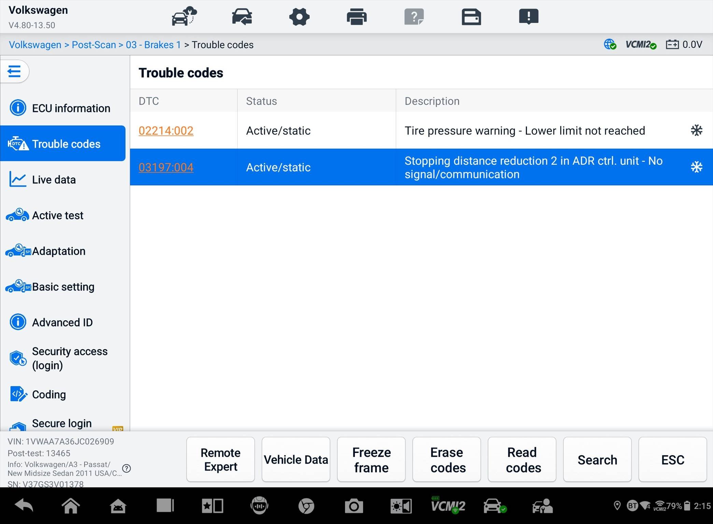Open Active test in sidebar
This screenshot has width=713, height=524.
63,215
